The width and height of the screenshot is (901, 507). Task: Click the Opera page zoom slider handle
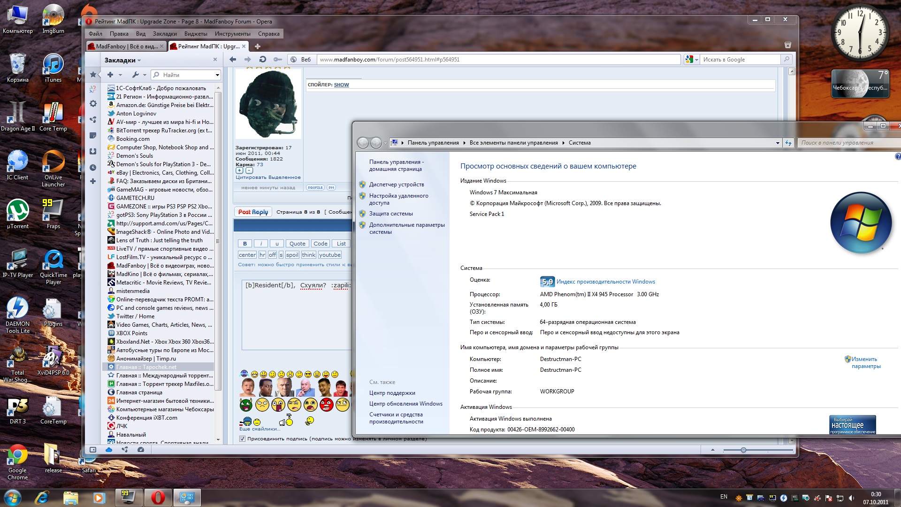[x=743, y=450]
